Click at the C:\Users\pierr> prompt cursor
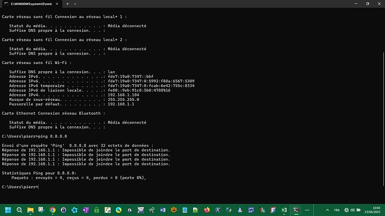This screenshot has height=216, width=385. point(38,187)
